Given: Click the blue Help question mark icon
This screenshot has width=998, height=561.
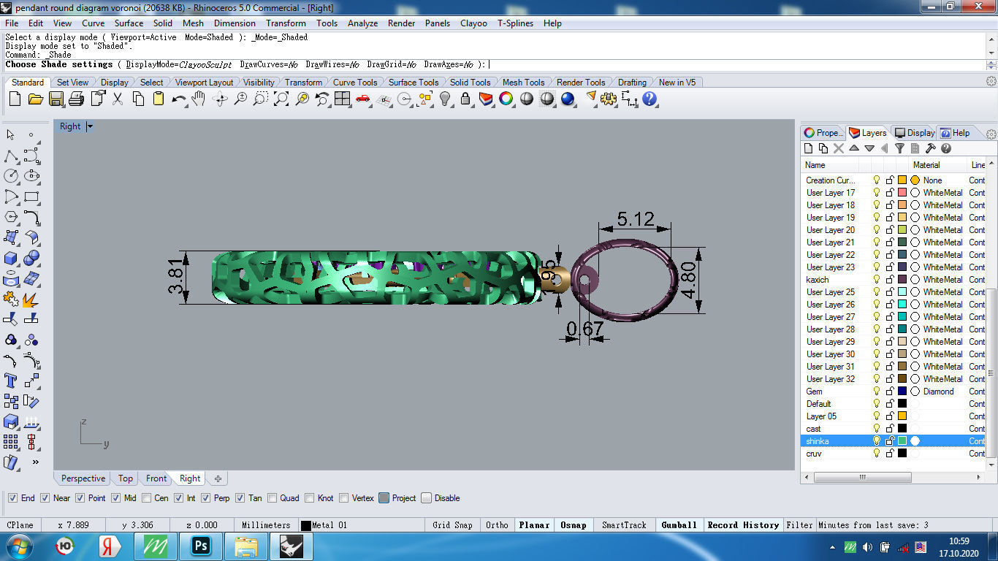Looking at the screenshot, I should point(649,99).
